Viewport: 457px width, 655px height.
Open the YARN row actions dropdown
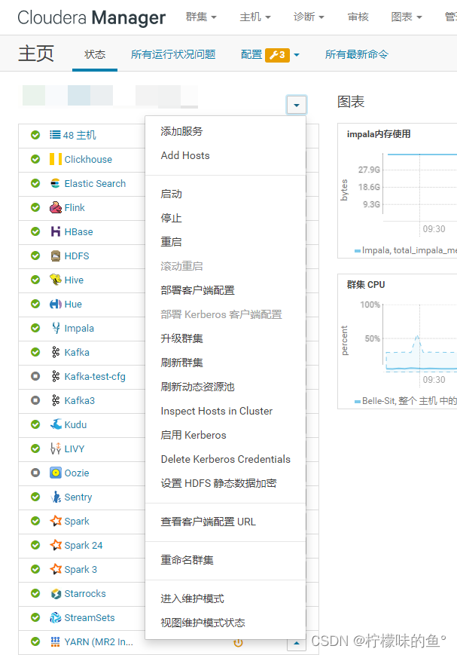tap(297, 643)
